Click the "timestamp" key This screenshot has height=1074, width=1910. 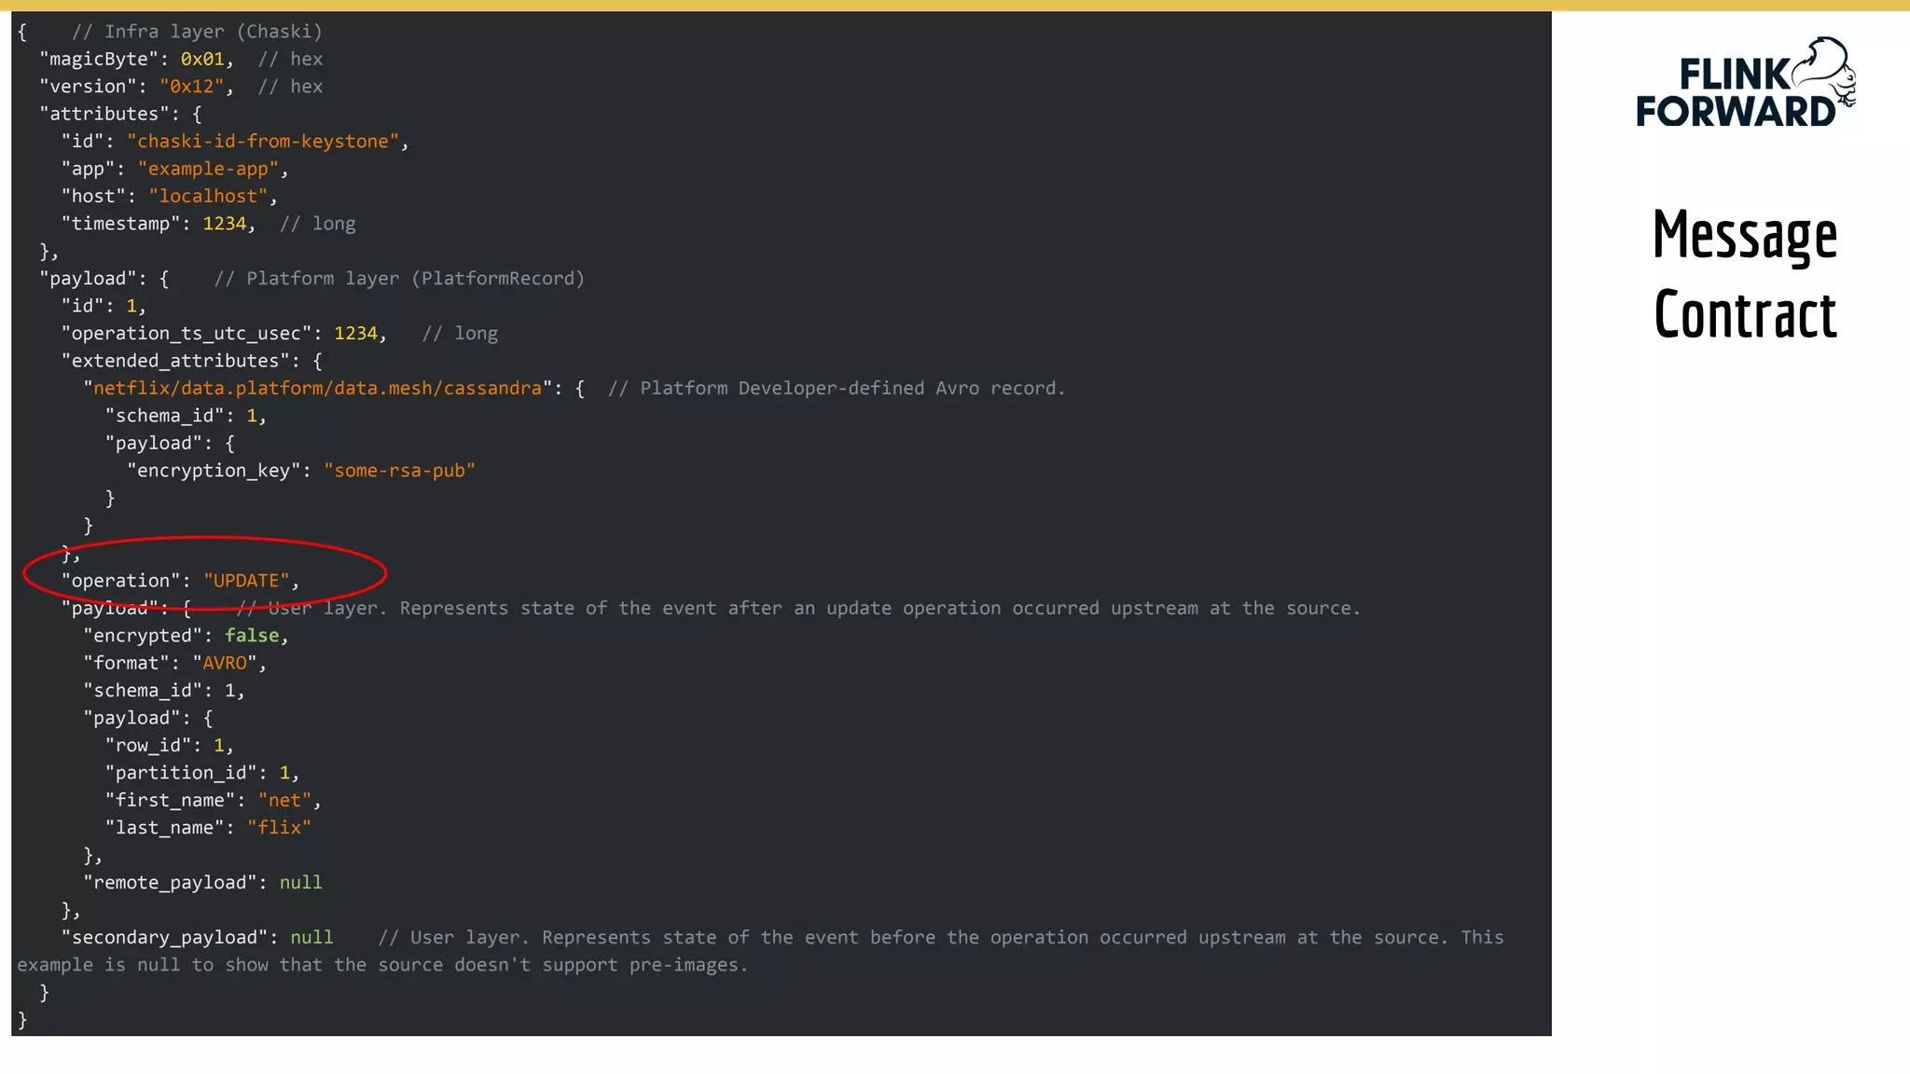[x=121, y=224]
